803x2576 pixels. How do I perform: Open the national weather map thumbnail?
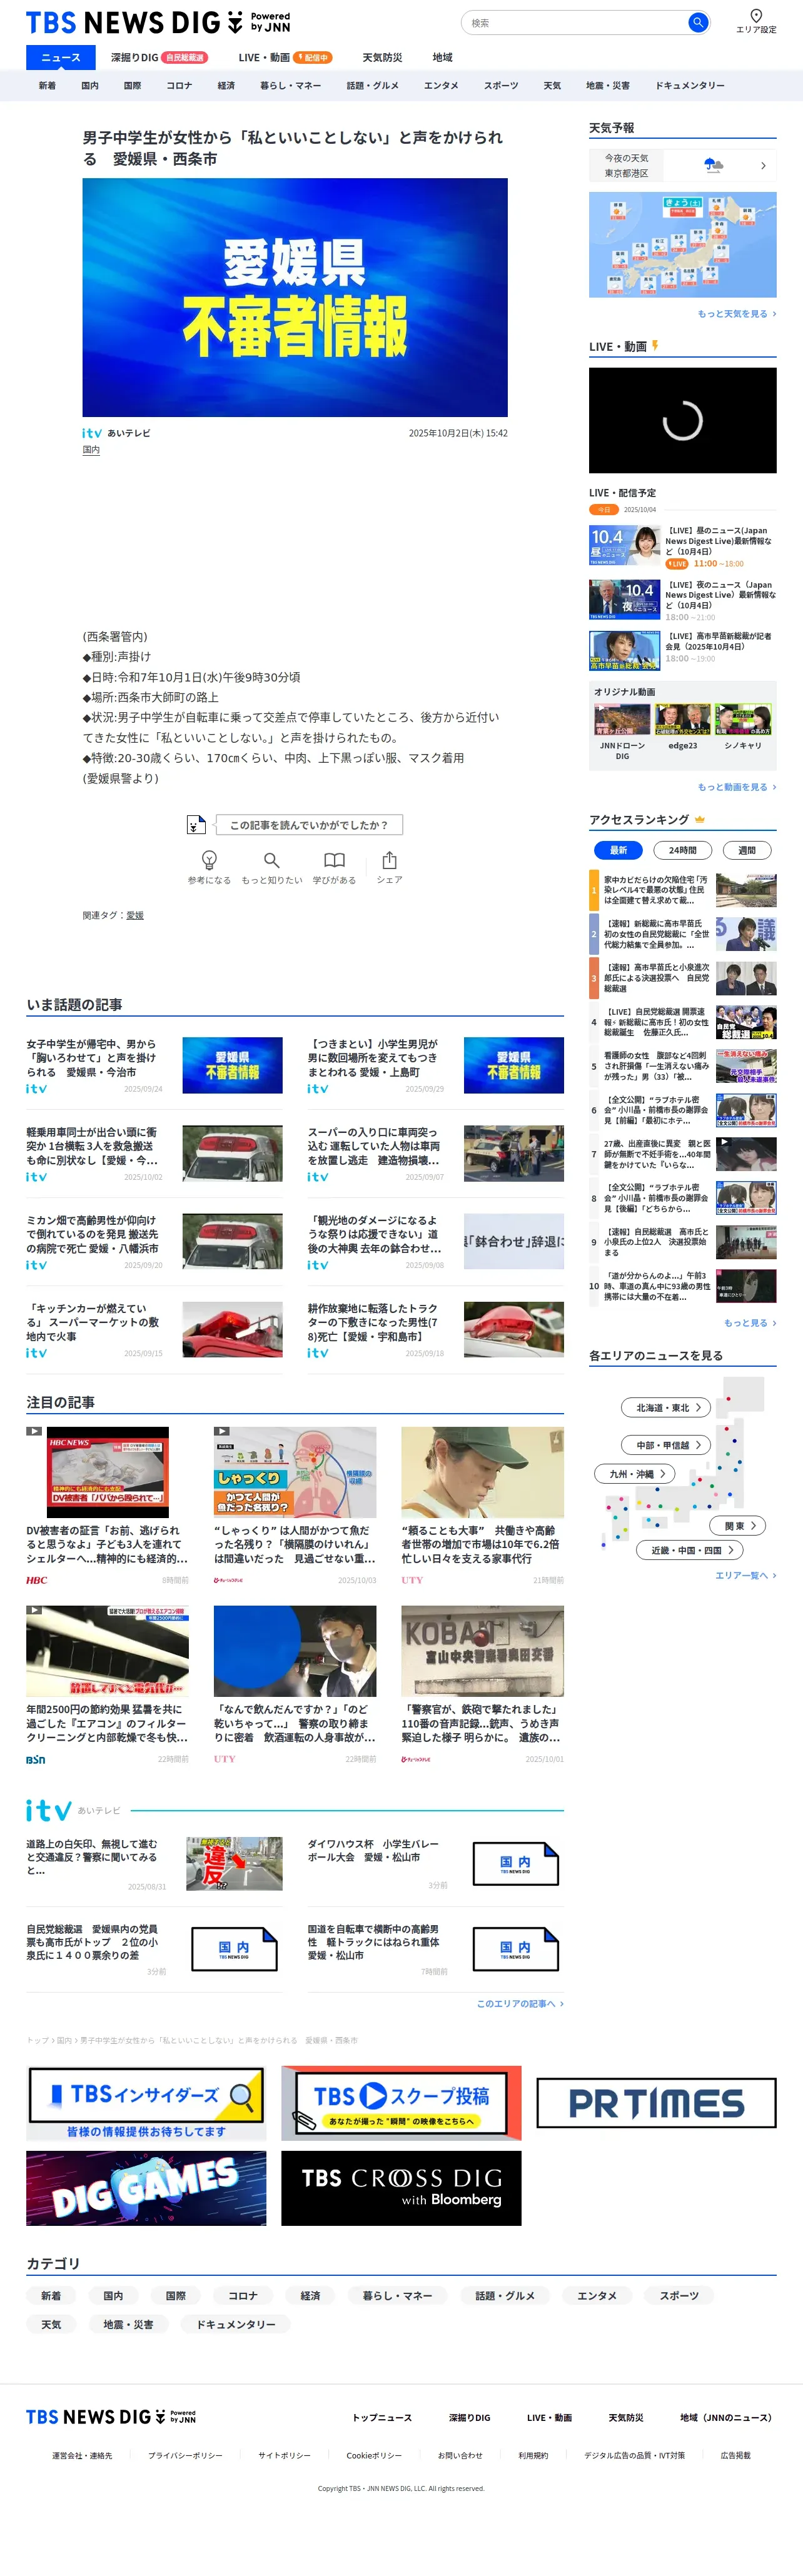pos(682,245)
